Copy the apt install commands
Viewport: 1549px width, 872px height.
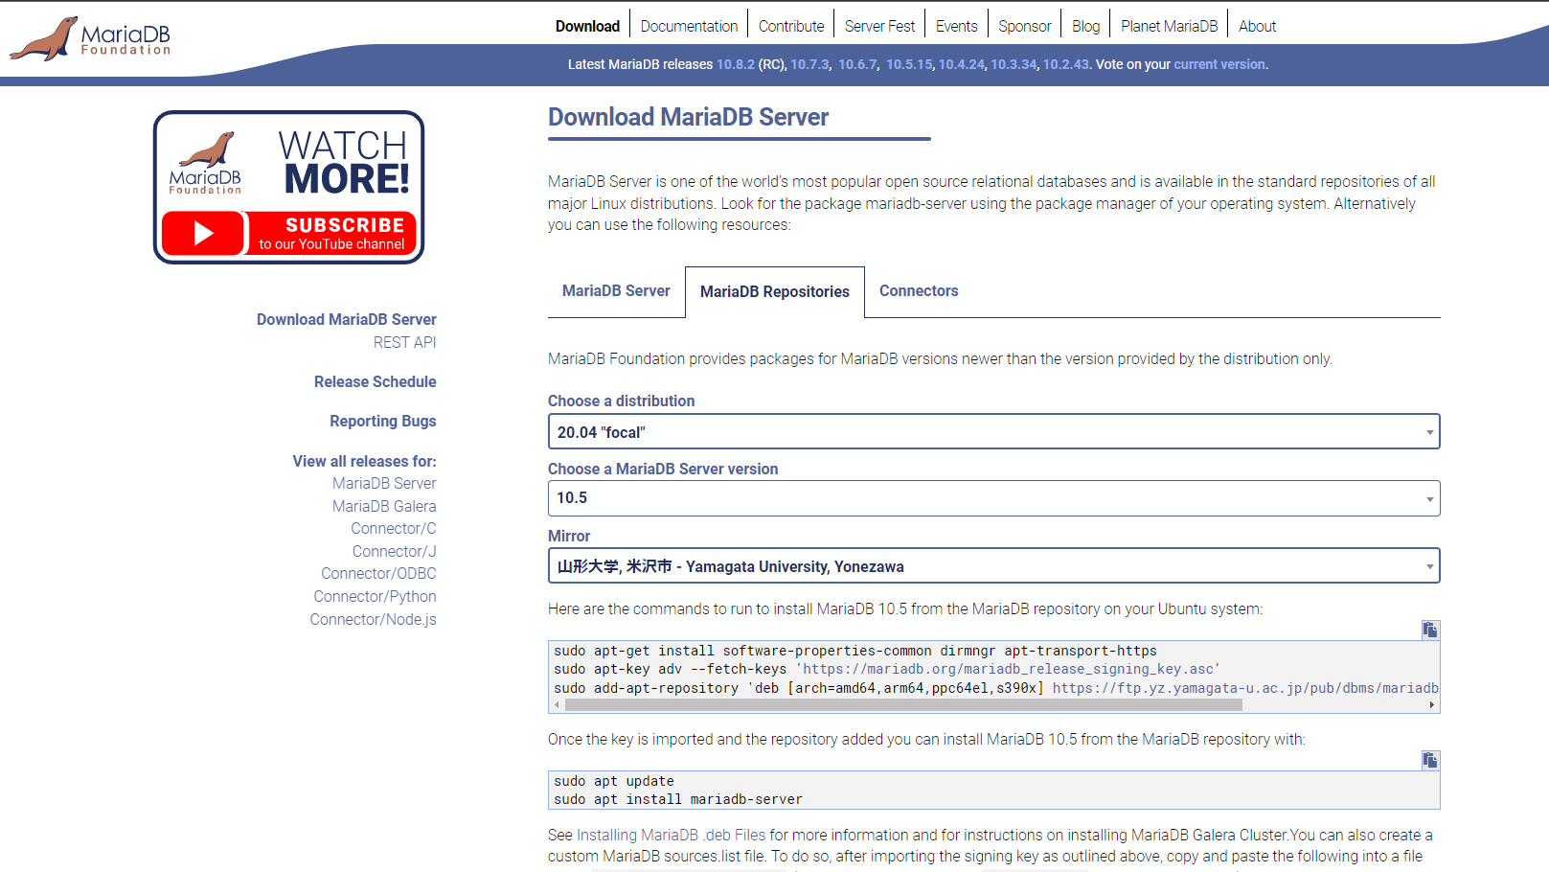1429,760
